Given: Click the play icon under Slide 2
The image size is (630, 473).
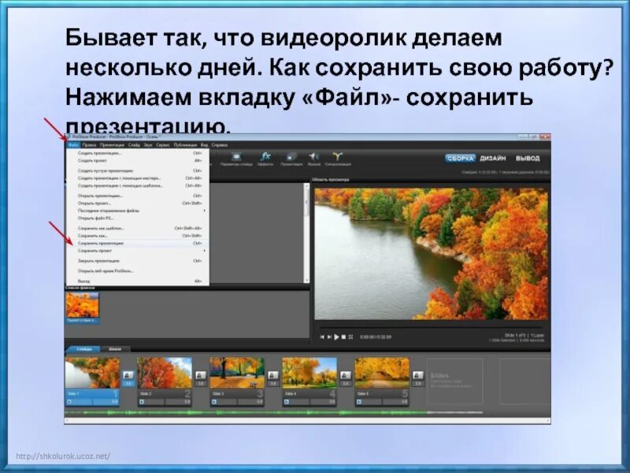Looking at the screenshot, I should [142, 401].
